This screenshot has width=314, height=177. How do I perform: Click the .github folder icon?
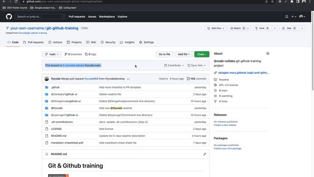[47, 88]
